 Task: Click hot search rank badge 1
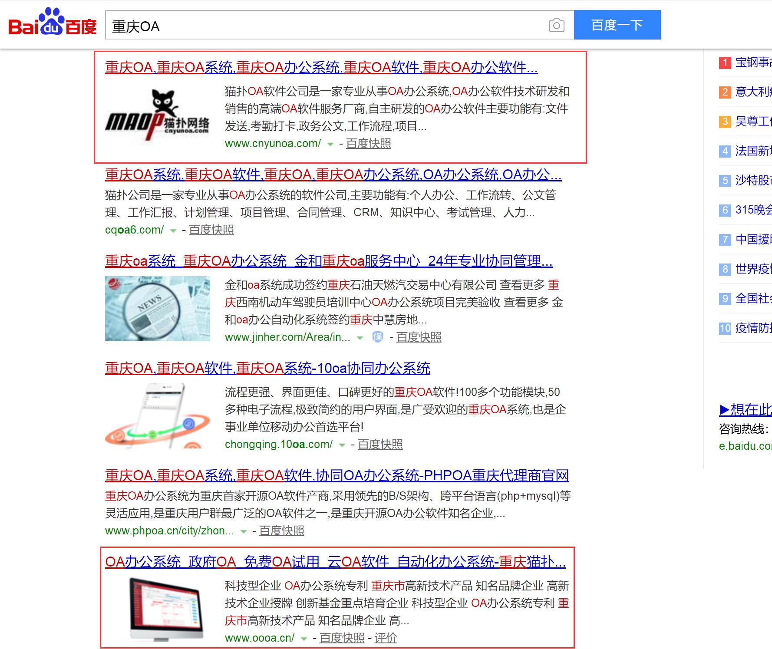click(x=725, y=63)
